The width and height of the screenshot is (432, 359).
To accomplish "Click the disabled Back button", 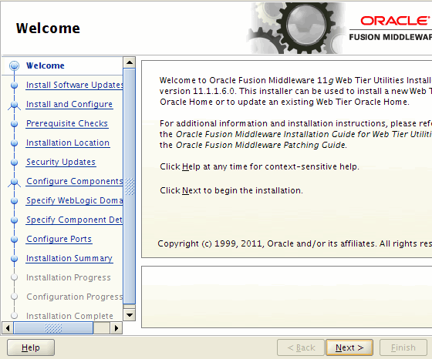I will (x=301, y=347).
